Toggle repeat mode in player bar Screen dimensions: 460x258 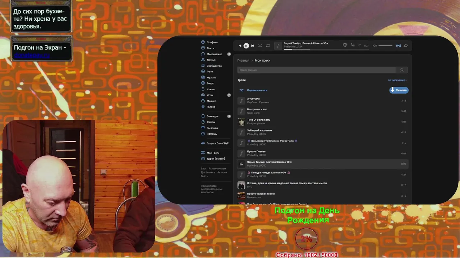click(268, 46)
